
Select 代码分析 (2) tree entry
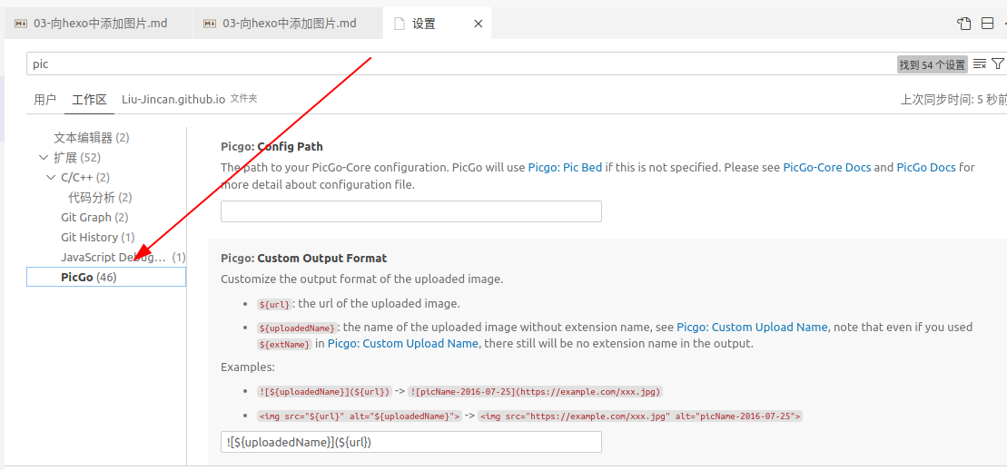tap(100, 197)
